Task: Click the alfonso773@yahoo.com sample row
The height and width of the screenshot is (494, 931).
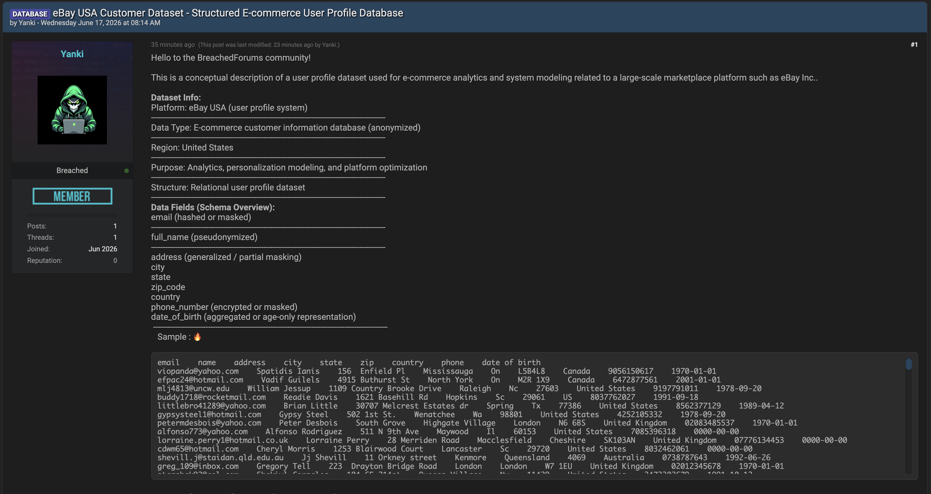Action: pos(448,432)
